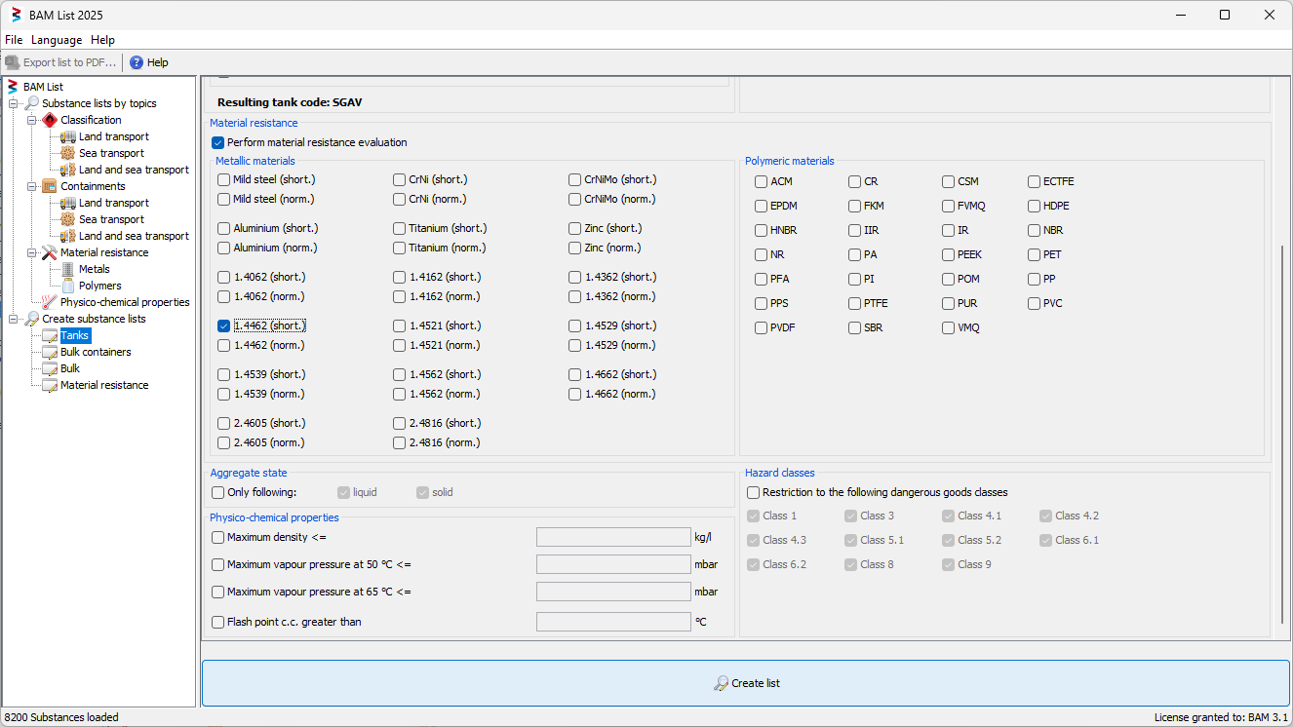Click the Help question mark icon

click(137, 62)
